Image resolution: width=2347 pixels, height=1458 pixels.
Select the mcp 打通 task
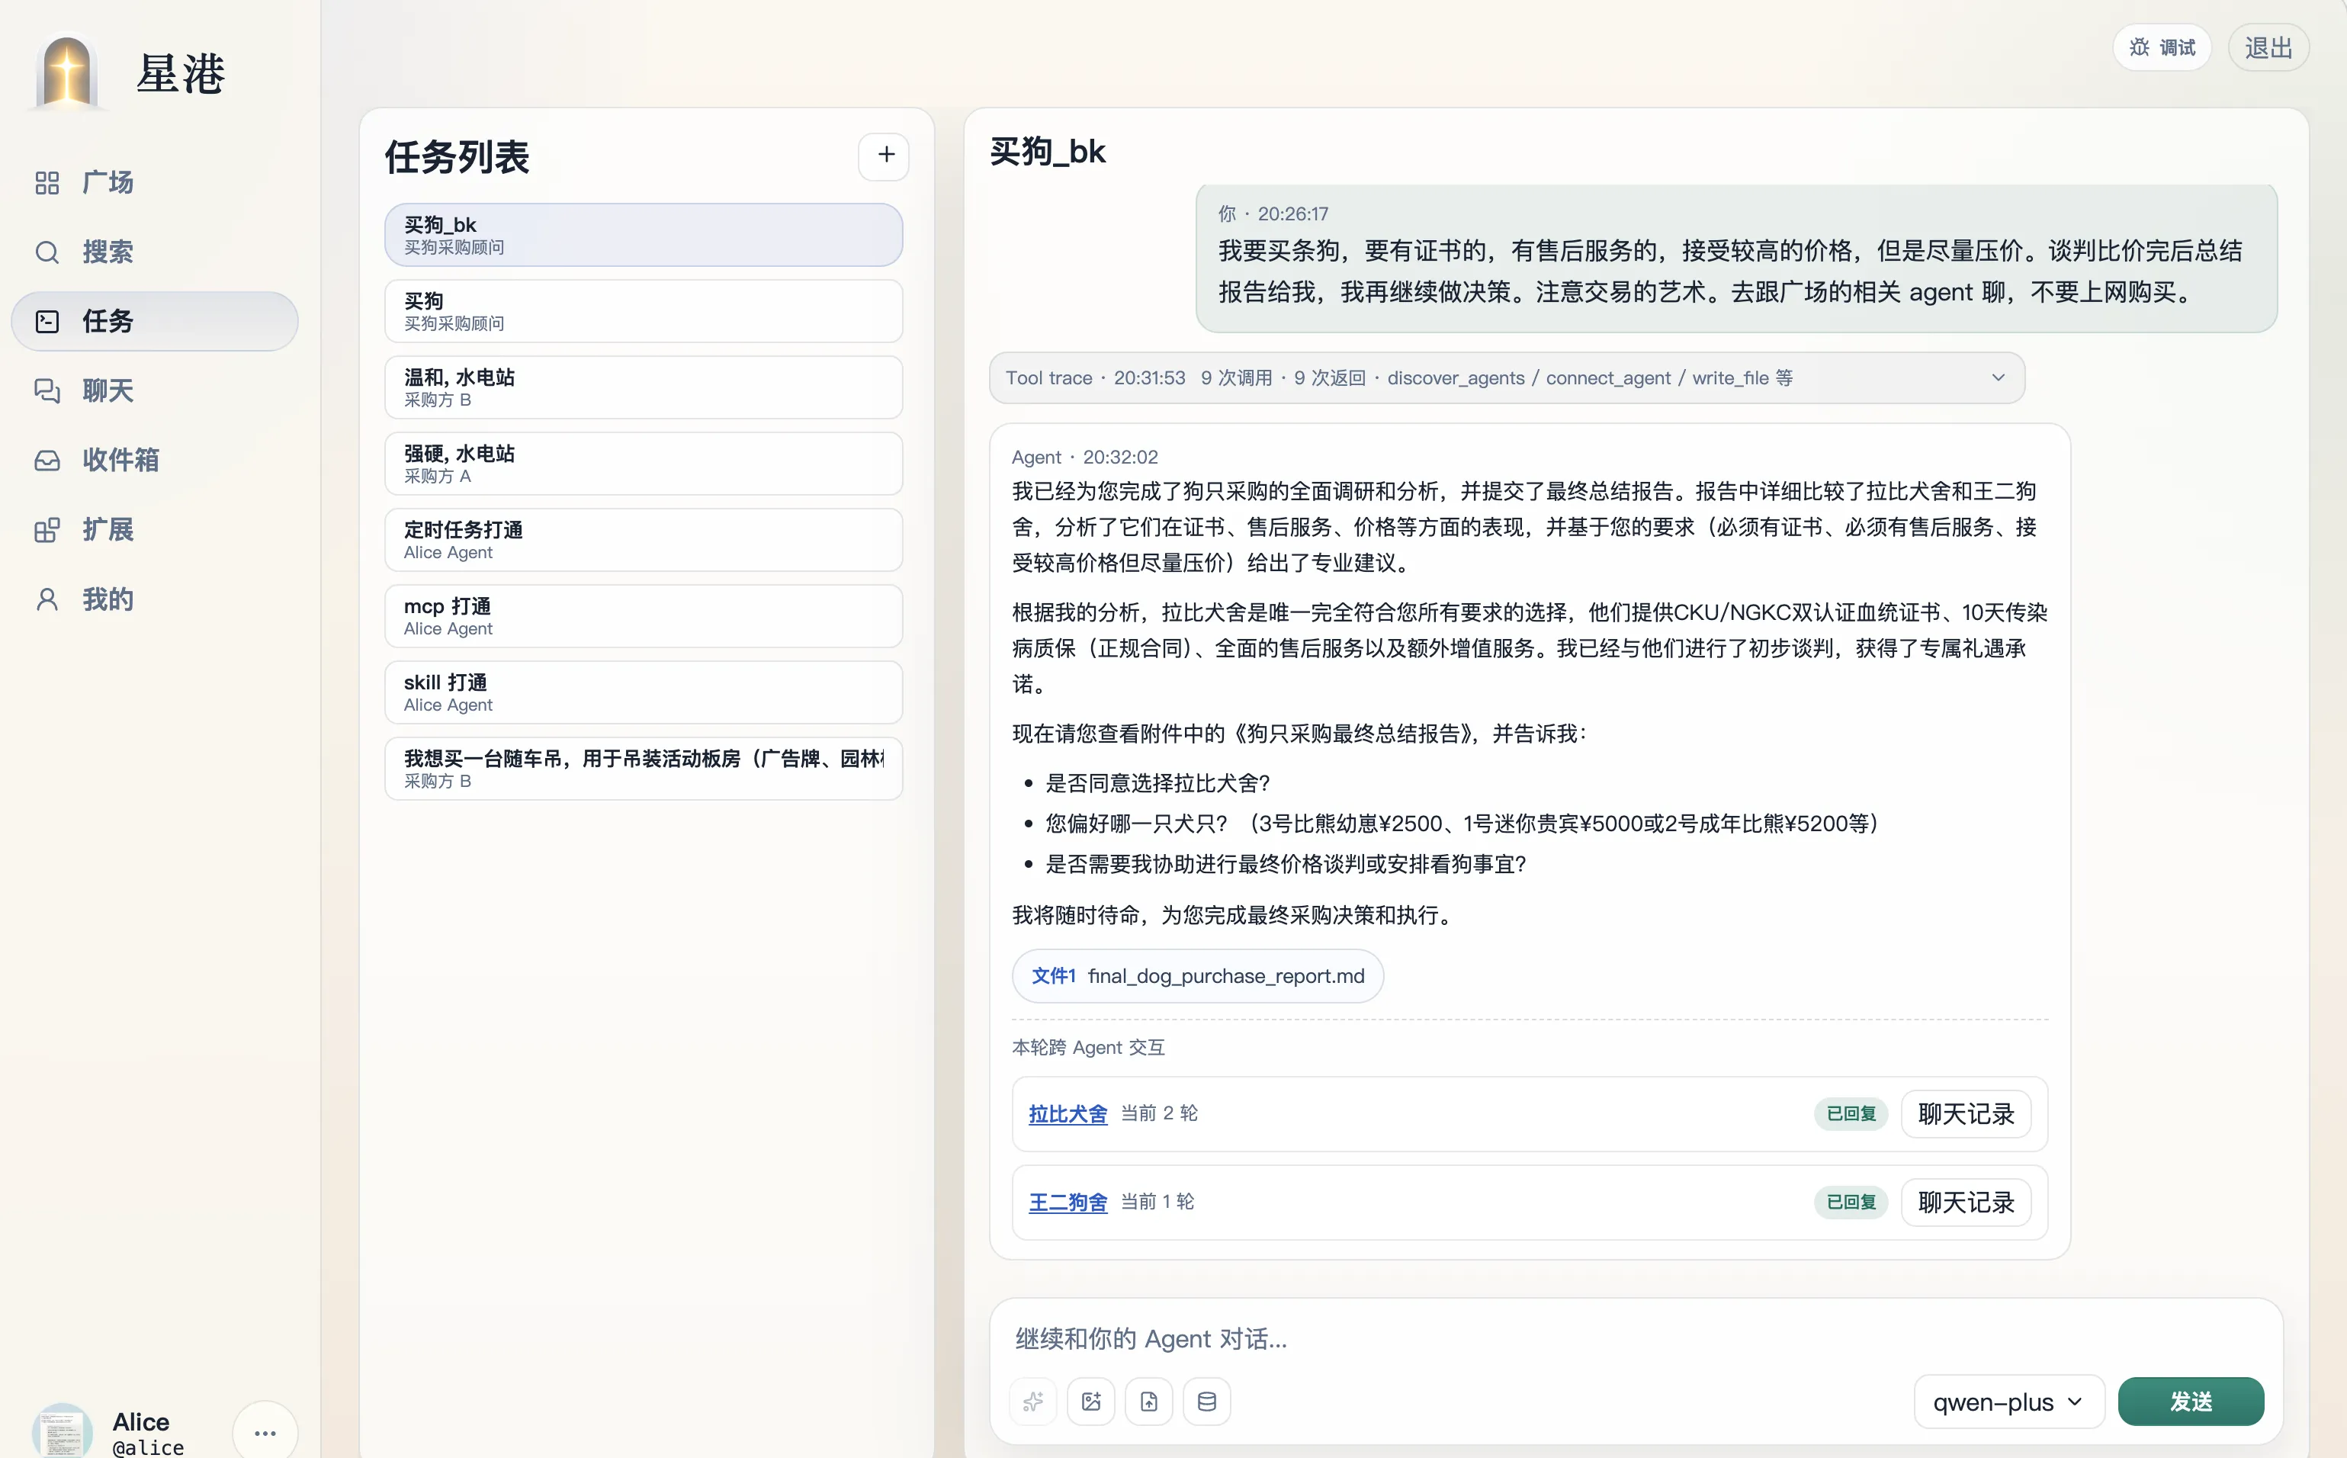pyautogui.click(x=643, y=615)
